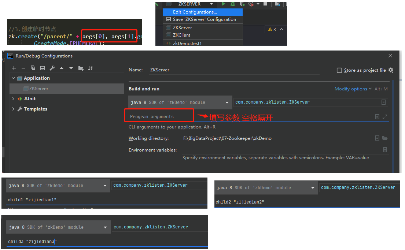405x250 pixels.
Task: Select Edit Configurations... menu item
Action: tap(203, 12)
